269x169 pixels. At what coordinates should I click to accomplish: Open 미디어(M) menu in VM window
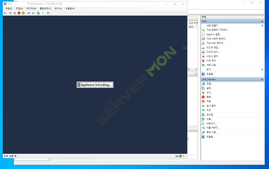(x=31, y=8)
